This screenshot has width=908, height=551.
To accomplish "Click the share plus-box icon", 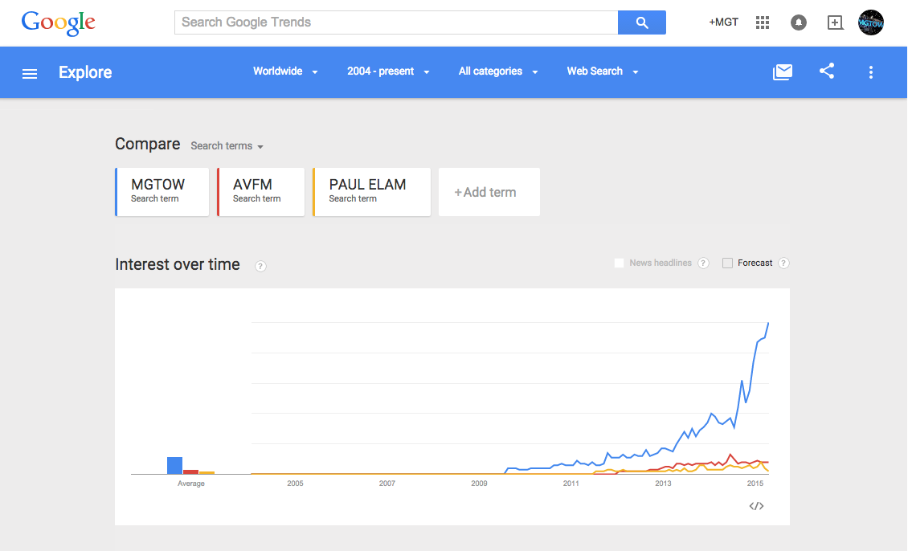I will tap(835, 22).
